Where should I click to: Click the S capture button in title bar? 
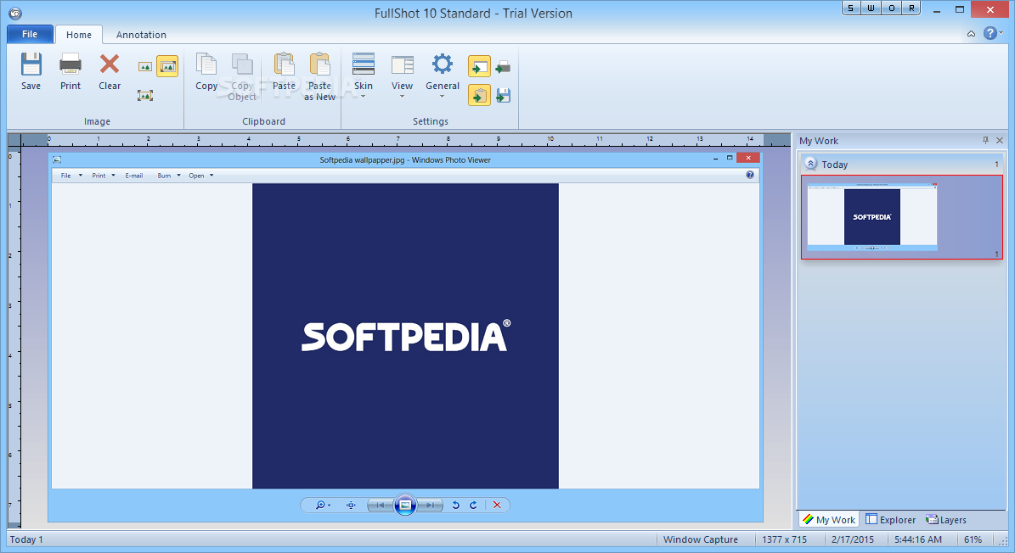point(850,8)
